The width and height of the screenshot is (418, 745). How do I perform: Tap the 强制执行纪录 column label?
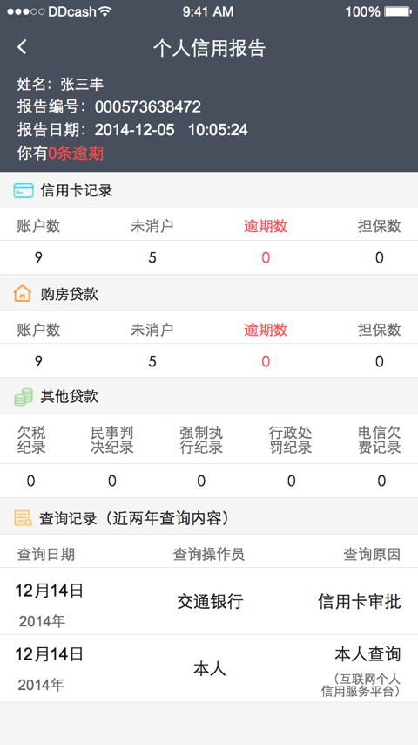tap(201, 440)
